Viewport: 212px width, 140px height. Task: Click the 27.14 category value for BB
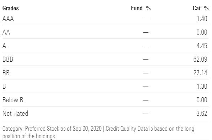click(x=200, y=73)
